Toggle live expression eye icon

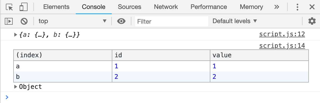coord(121,21)
